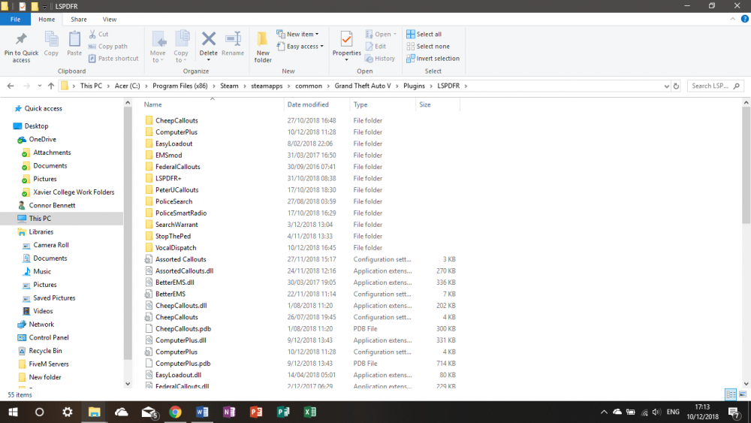Viewport: 751px width, 423px height.
Task: Select the CheepCallouts folder
Action: coord(176,120)
